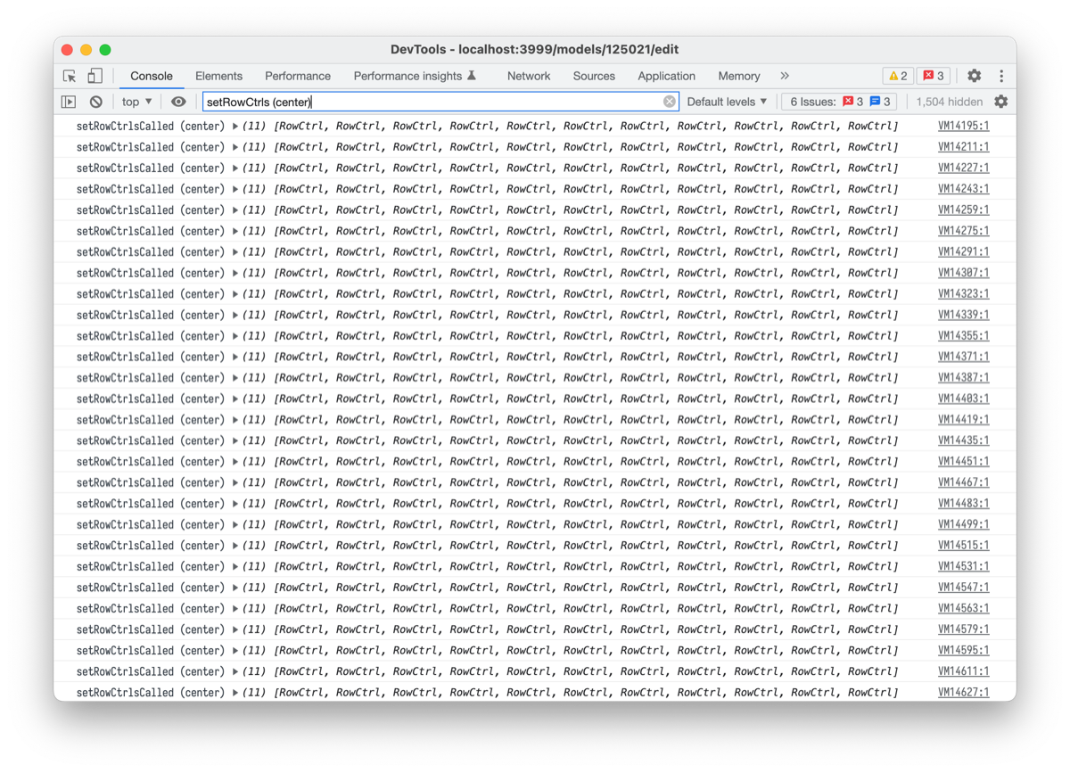Open the three-dot customize DevTools menu
This screenshot has height=773, width=1070.
[1001, 76]
